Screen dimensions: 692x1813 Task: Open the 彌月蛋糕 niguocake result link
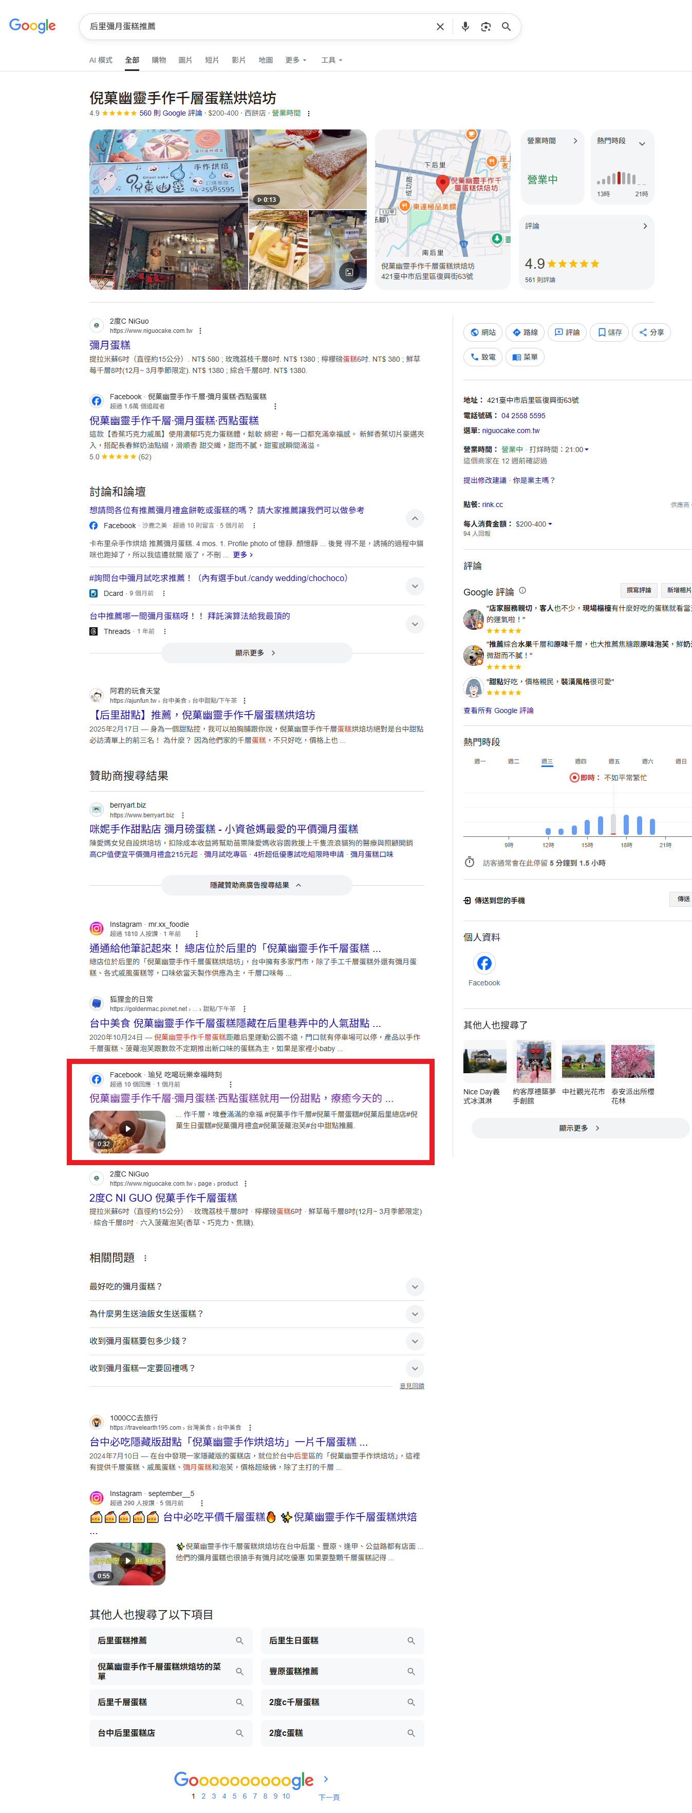110,345
